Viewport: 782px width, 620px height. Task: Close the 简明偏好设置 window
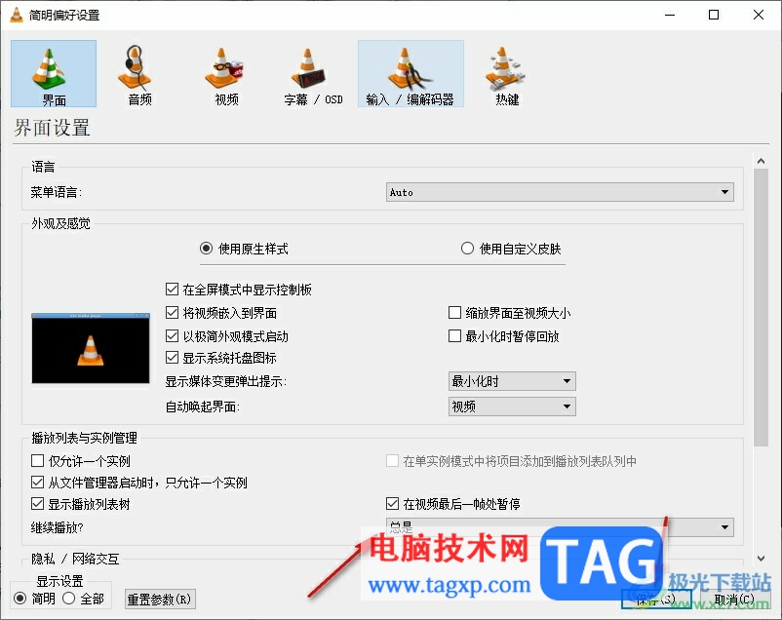click(x=758, y=15)
